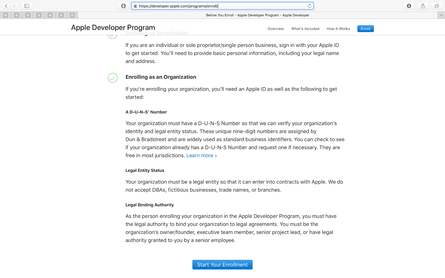The width and height of the screenshot is (445, 278).
Task: Open How It Works section
Action: [338, 29]
